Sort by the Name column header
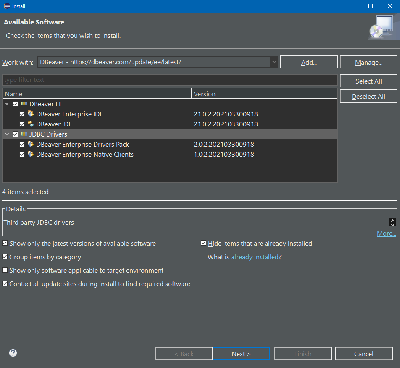This screenshot has width=400, height=368. click(97, 94)
